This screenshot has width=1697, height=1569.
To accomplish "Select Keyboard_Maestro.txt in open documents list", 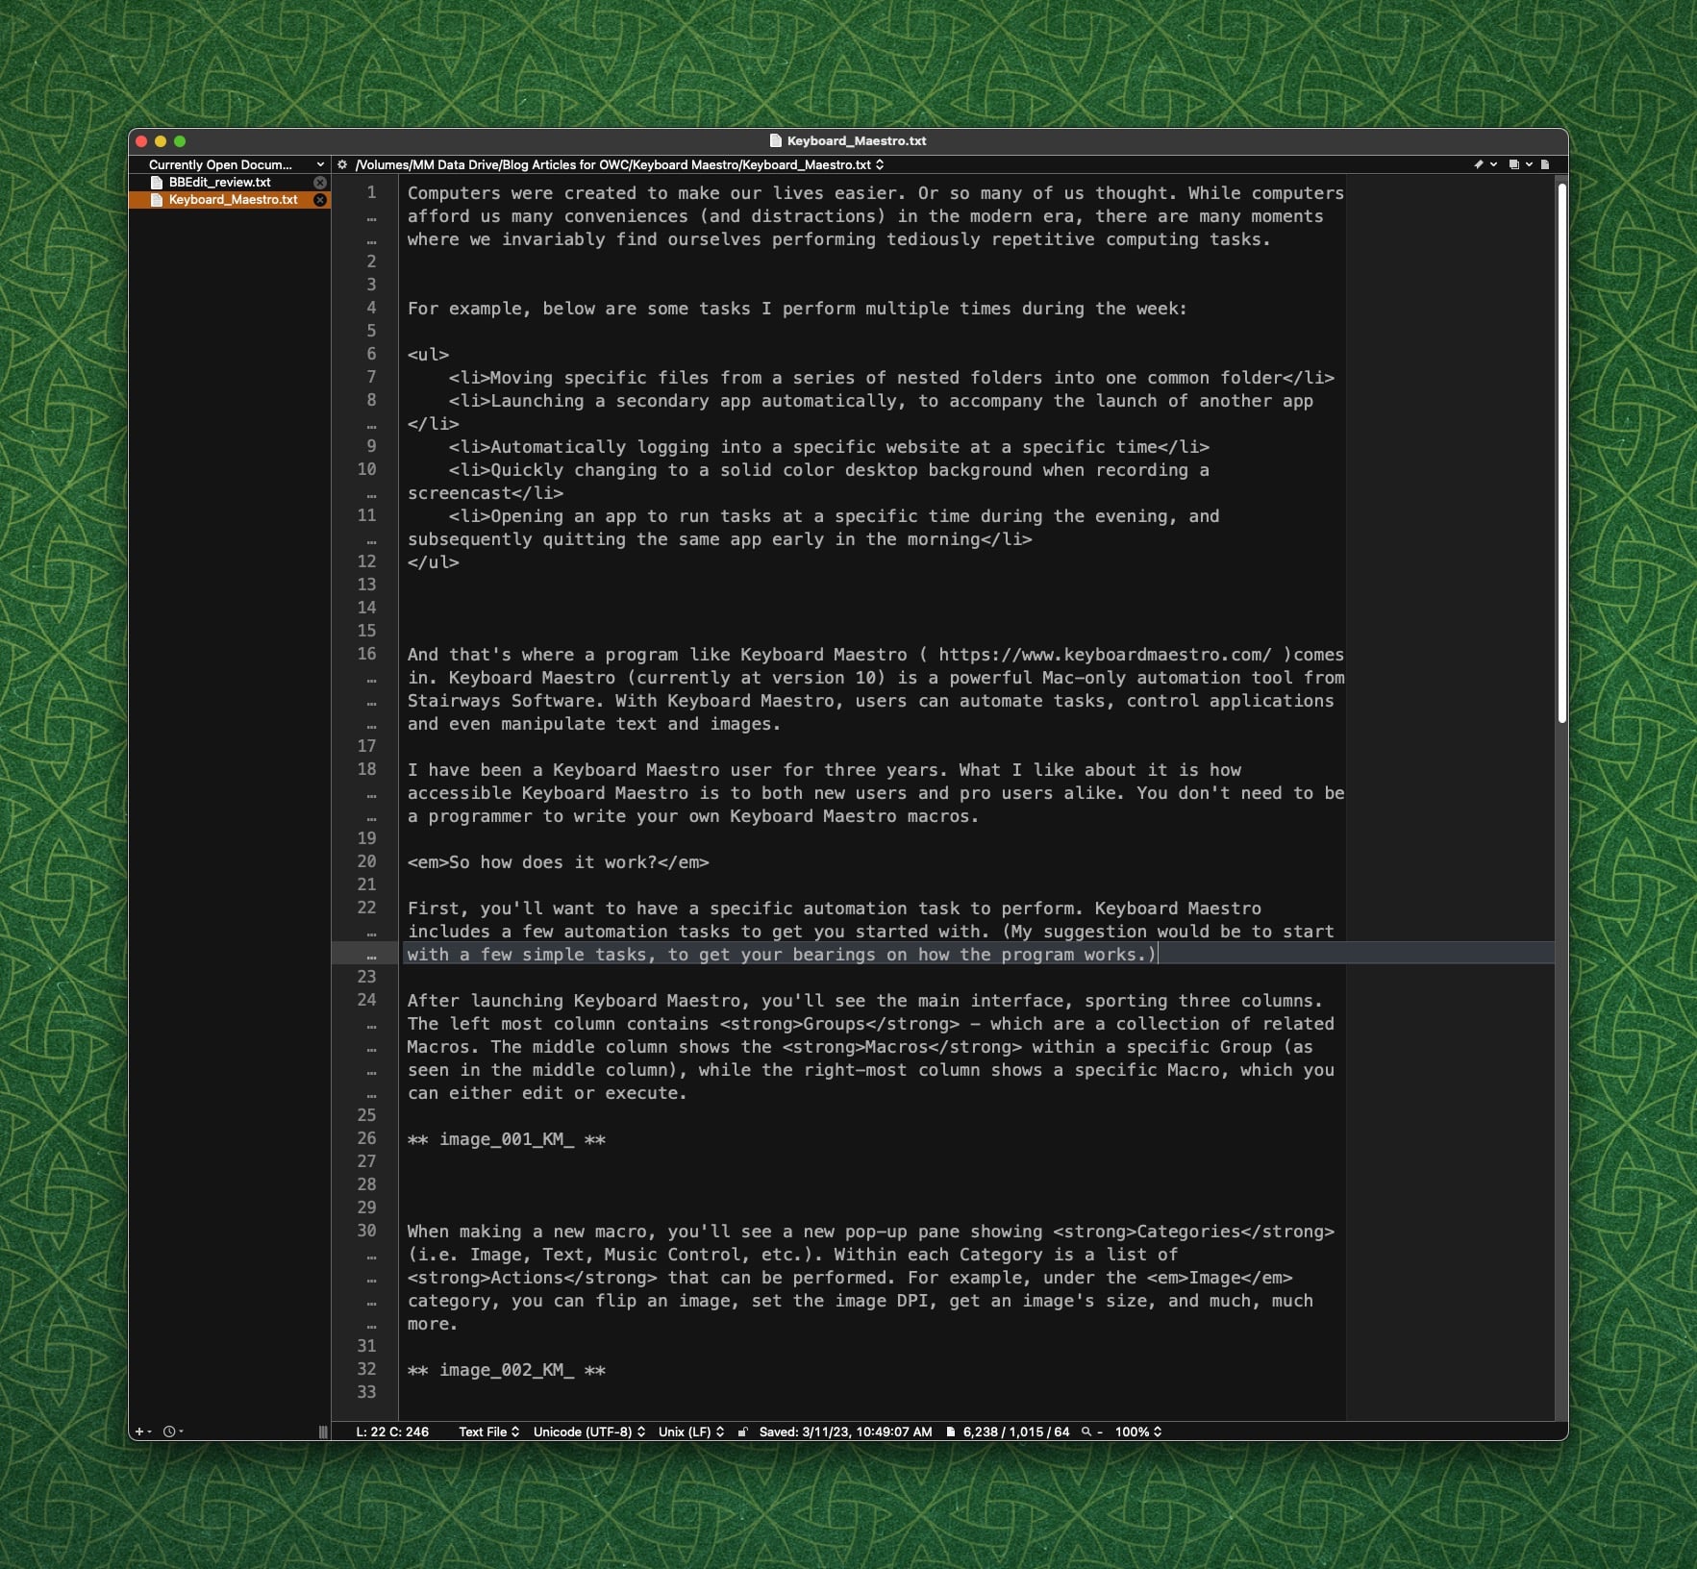I will point(233,200).
